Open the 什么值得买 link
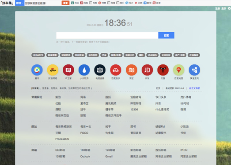 [162, 110]
